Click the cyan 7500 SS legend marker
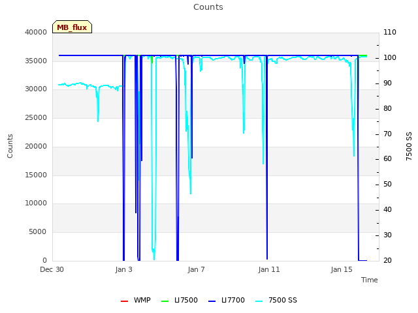This screenshot has width=418, height=313. [259, 301]
